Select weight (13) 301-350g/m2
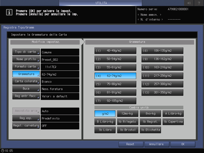Viewport: 204px width, 153px height. point(162,92)
